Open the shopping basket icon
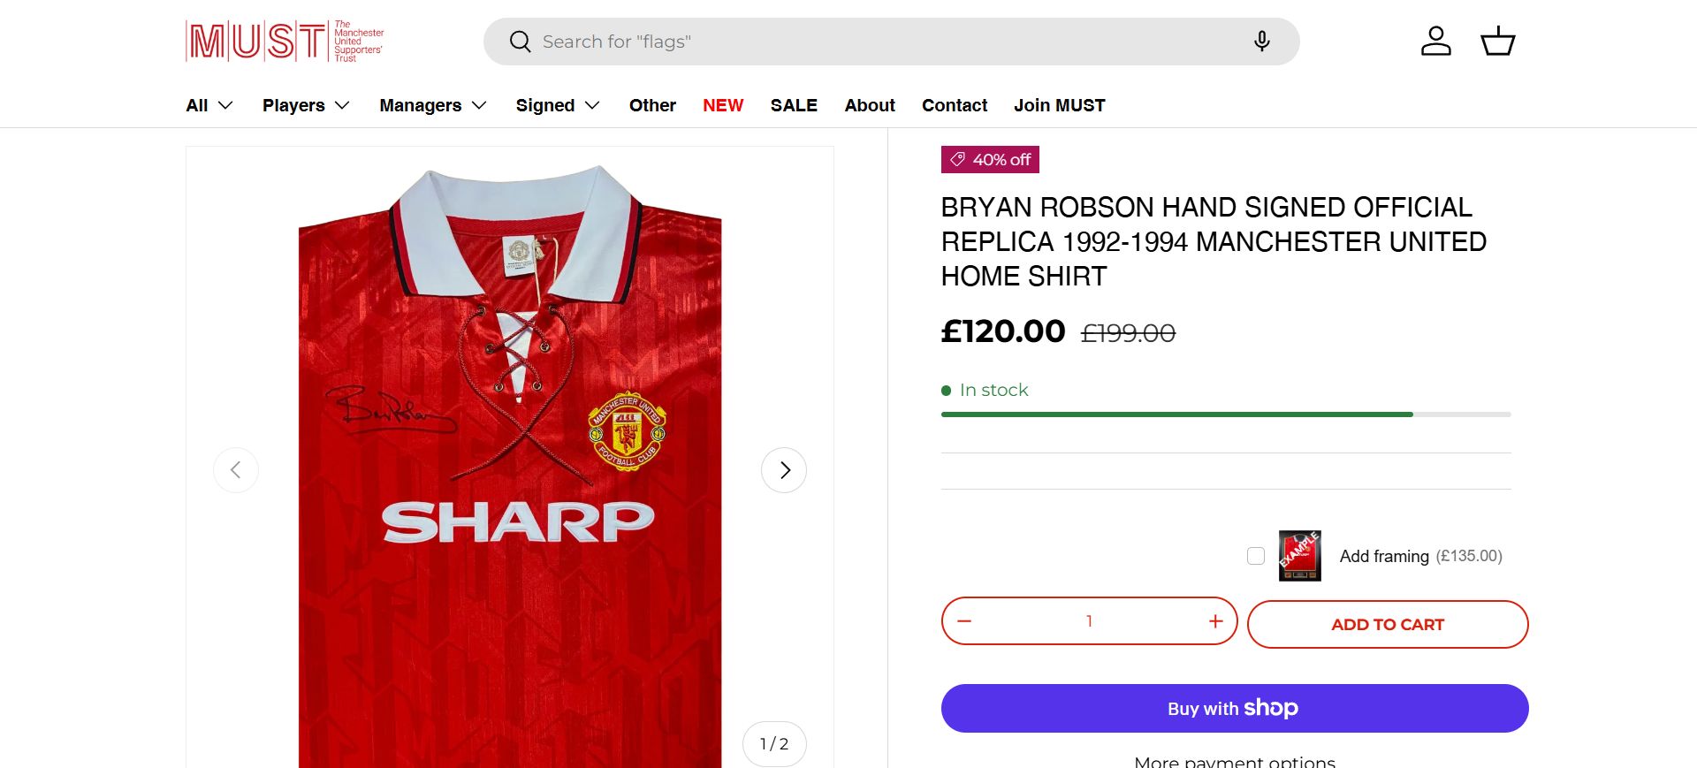1697x768 pixels. pos(1497,42)
